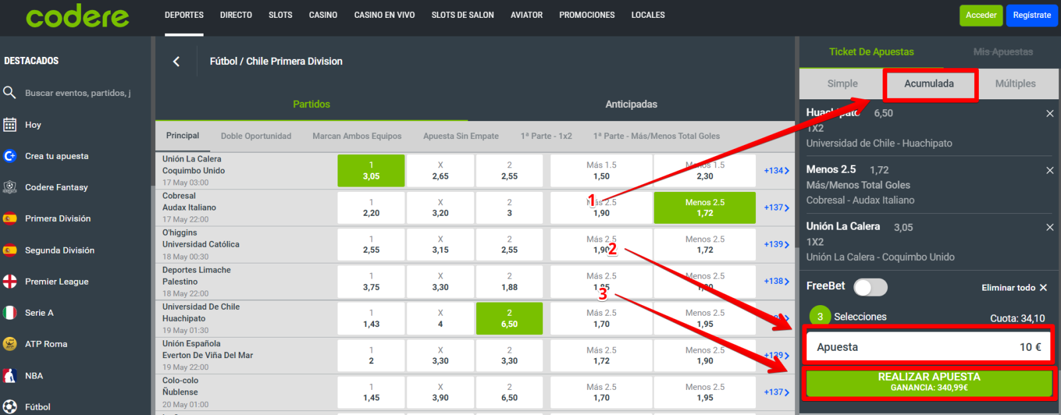Expand +137 markets for Cobresal match
This screenshot has height=415, width=1061.
tap(777, 208)
